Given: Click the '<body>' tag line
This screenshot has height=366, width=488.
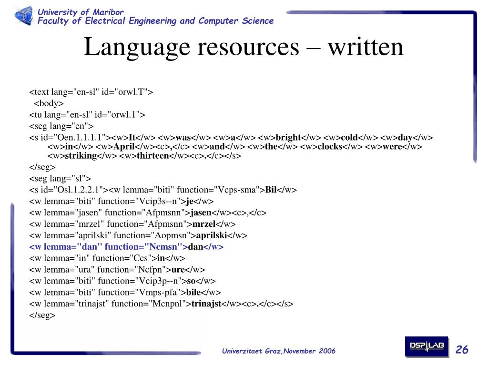Looking at the screenshot, I should click(49, 103).
